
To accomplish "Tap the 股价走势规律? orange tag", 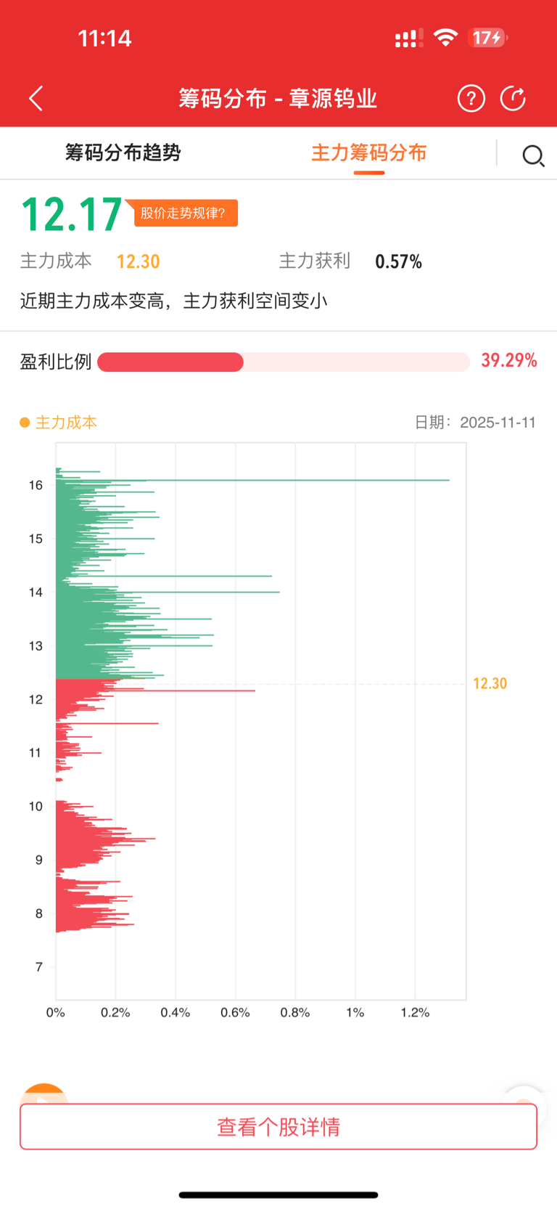I will 183,213.
